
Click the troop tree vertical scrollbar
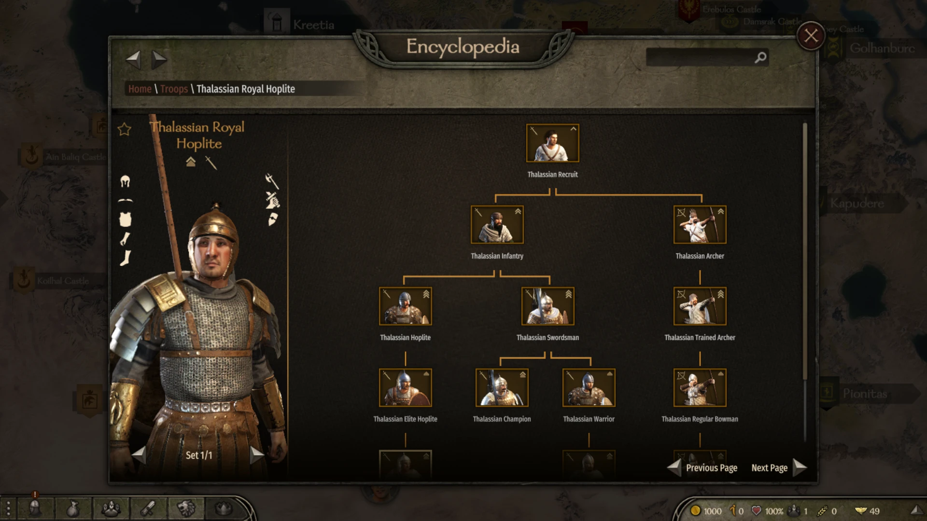[x=805, y=251]
